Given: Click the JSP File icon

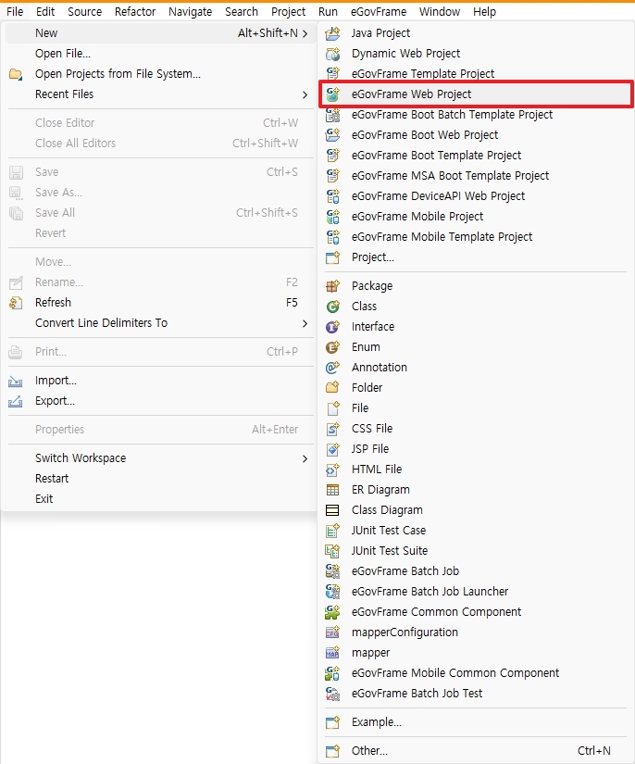Looking at the screenshot, I should (332, 449).
